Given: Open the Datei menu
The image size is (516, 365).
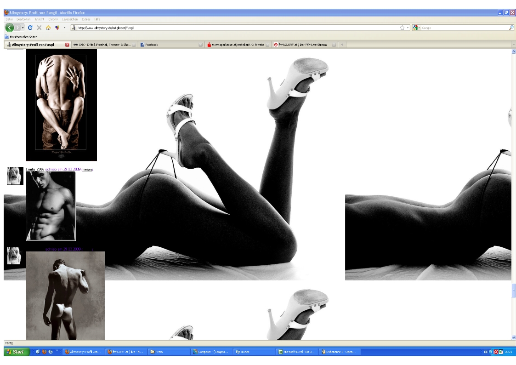Looking at the screenshot, I should [x=9, y=19].
